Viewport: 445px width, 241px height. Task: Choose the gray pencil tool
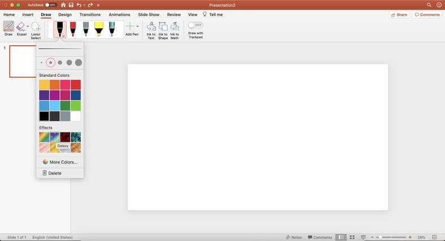[86, 29]
